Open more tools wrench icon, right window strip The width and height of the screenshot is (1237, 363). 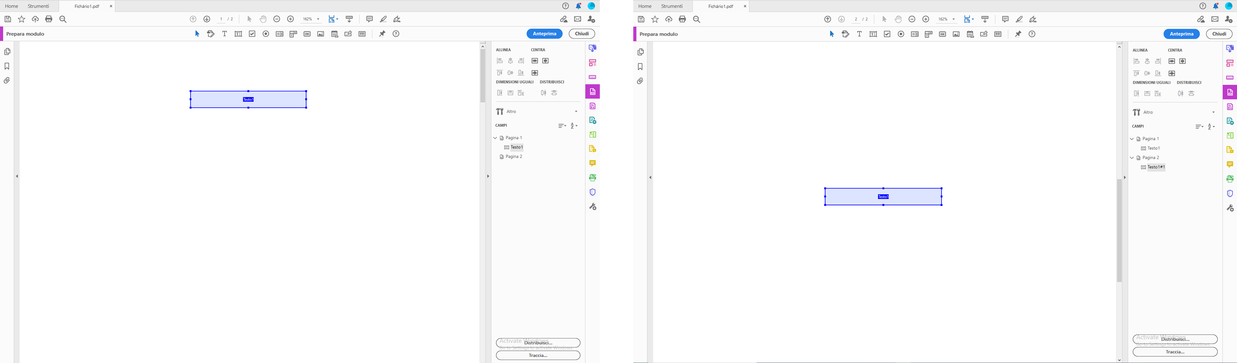coord(1230,208)
